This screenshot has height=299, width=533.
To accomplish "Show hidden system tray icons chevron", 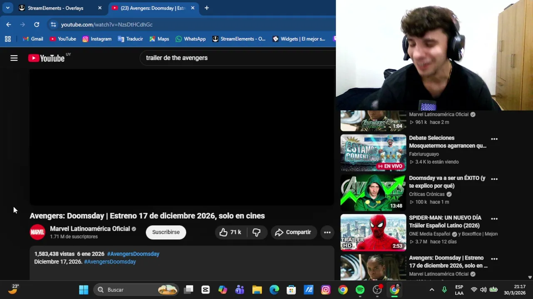I will click(x=432, y=290).
